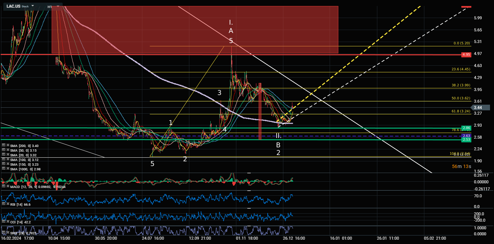The height and width of the screenshot is (244, 494).
Task: Delete the MACD [12, 26, 9] indicator
Action: tap(8, 187)
